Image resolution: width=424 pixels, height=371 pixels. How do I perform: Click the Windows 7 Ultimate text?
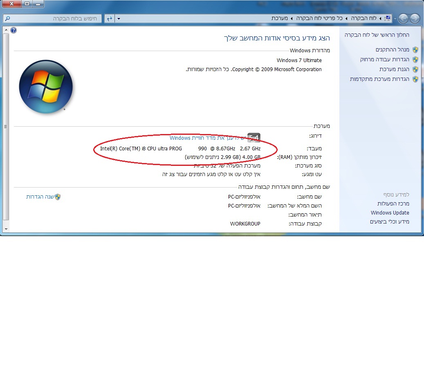click(x=299, y=60)
